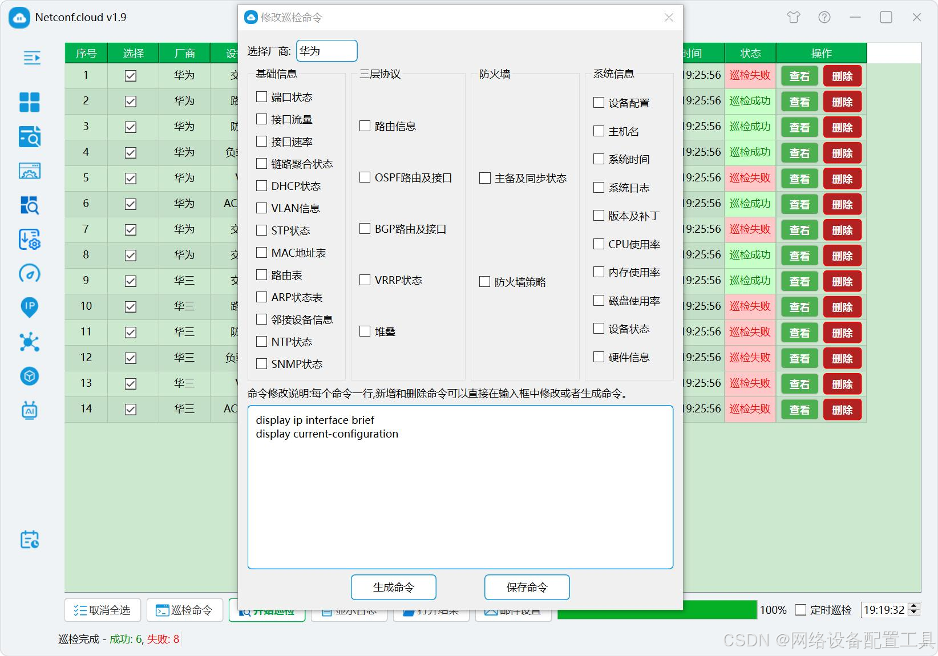
Task: Click the 选择 column header
Action: pyautogui.click(x=133, y=53)
